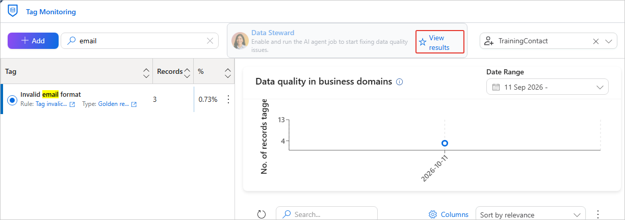The width and height of the screenshot is (625, 220).
Task: Click the external-link icon next to Rule
Action: point(72,104)
